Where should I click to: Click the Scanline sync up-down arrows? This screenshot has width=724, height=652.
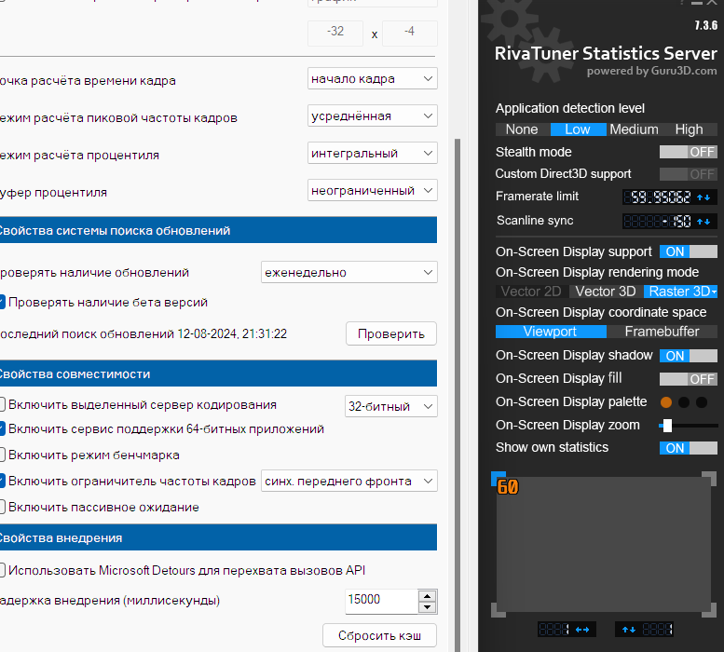pos(704,222)
